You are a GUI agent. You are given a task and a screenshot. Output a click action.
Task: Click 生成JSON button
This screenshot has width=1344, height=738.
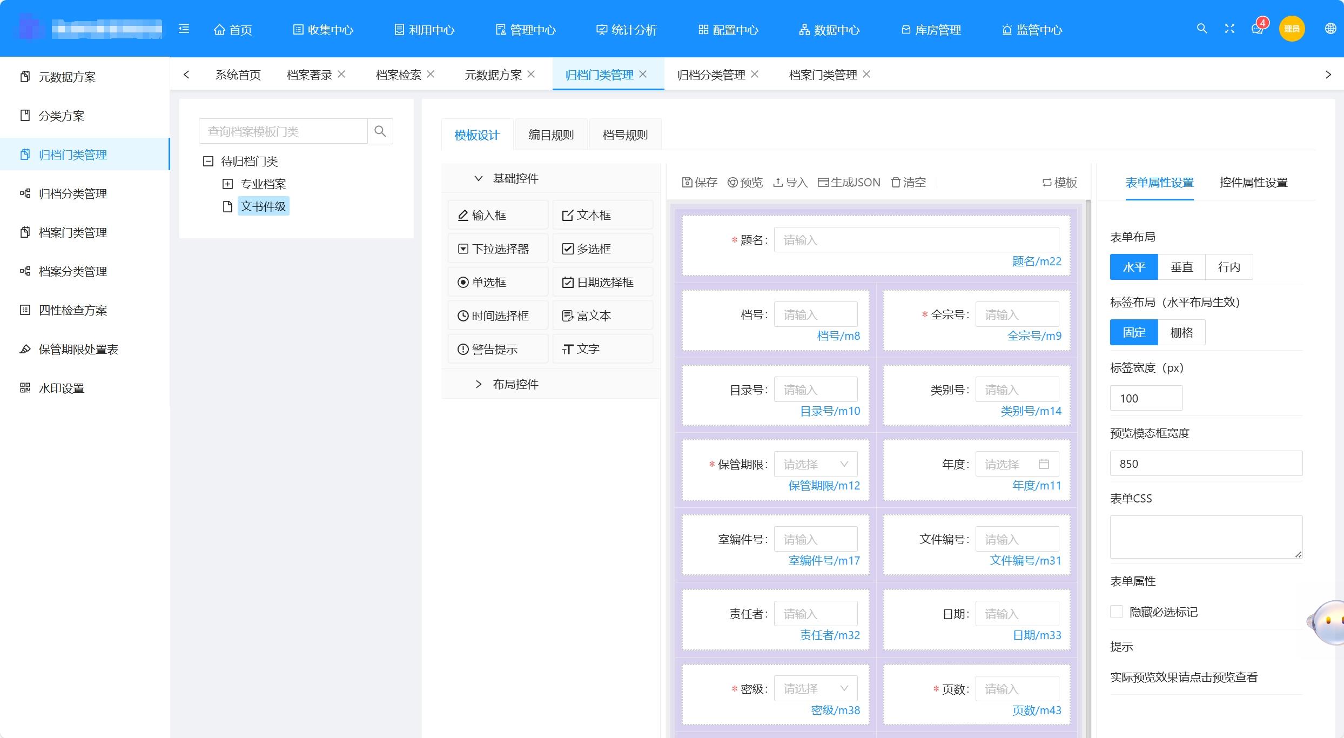point(849,183)
